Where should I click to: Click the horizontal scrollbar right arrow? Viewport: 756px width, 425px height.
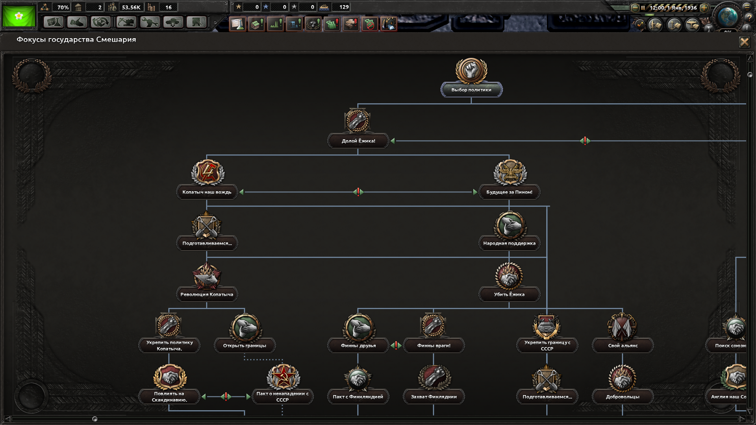[x=742, y=419]
